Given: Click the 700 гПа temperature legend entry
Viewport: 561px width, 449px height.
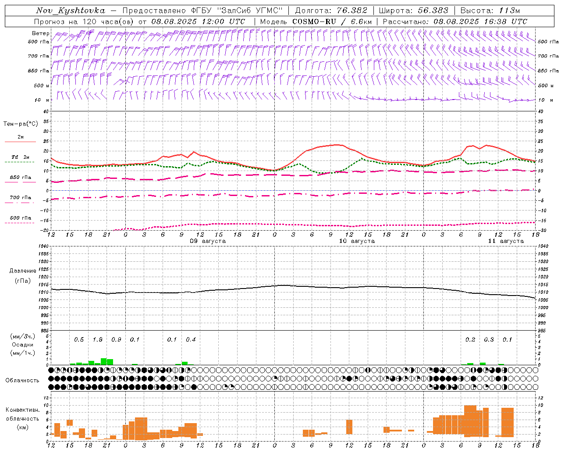Looking at the screenshot, I should point(20,198).
